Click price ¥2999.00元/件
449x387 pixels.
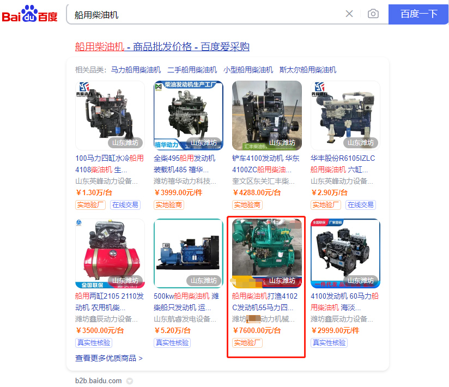tap(335, 330)
